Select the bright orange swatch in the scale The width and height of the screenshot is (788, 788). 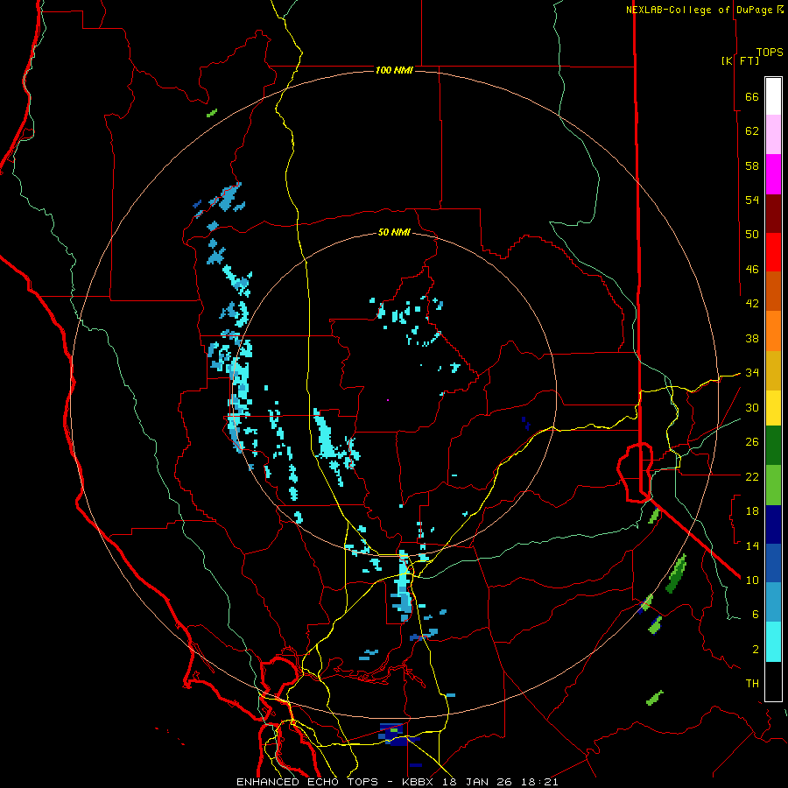(773, 331)
